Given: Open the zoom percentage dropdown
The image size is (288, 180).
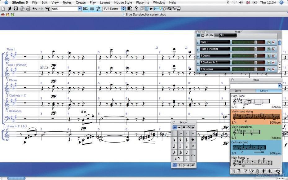Looking at the screenshot, I should 80,8.
